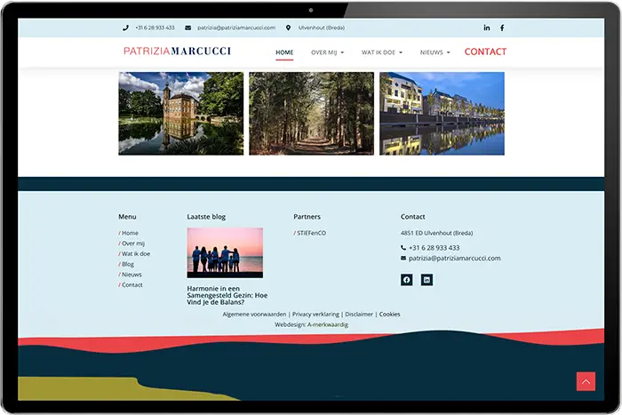Click Wat ik doe in footer menu

click(134, 253)
